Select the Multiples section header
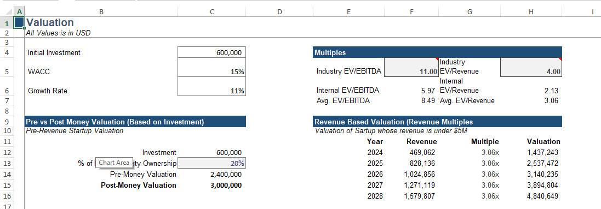 (x=437, y=52)
